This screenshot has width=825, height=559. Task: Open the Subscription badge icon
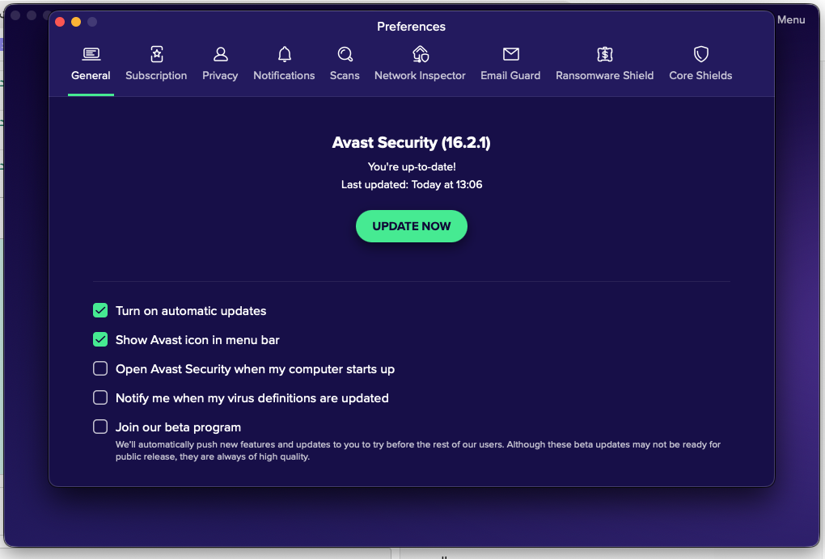(x=156, y=54)
